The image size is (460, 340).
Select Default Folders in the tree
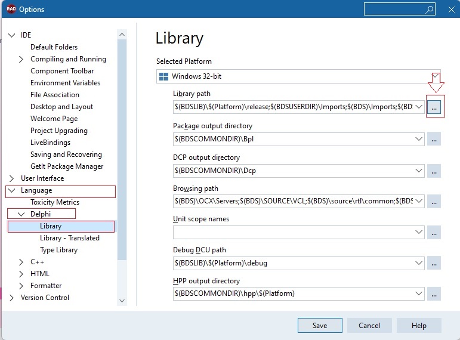[x=54, y=47]
